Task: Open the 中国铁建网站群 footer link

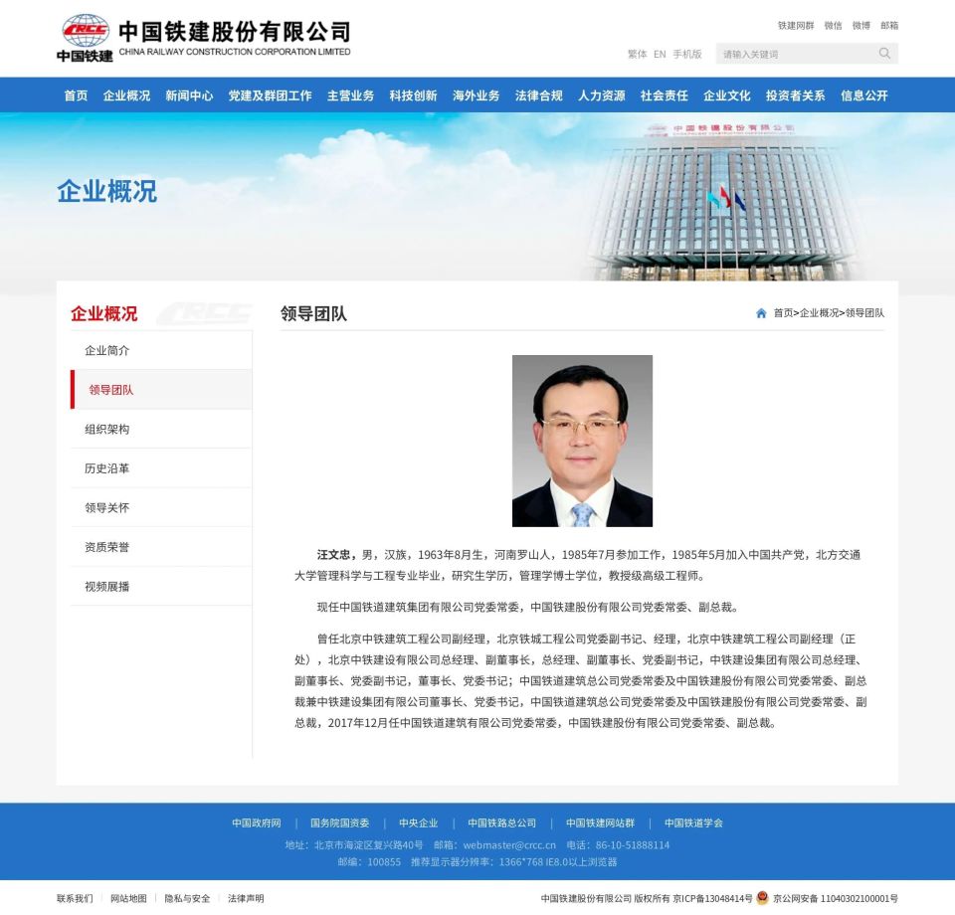Action: (x=600, y=823)
